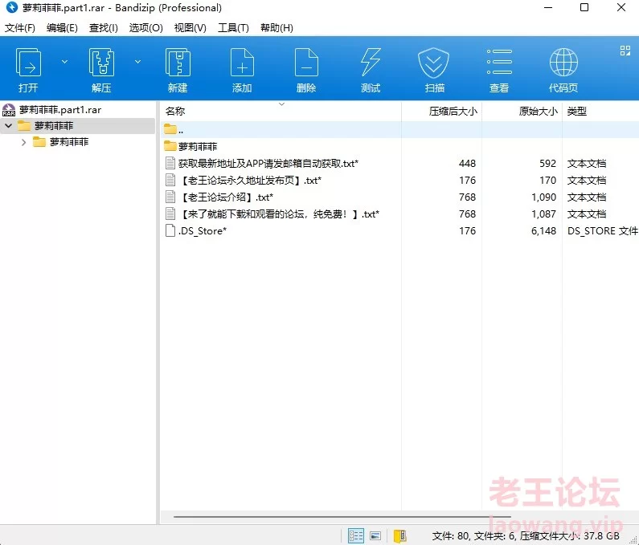Expand the Open button dropdown arrow
This screenshot has height=545, width=639.
coord(64,62)
